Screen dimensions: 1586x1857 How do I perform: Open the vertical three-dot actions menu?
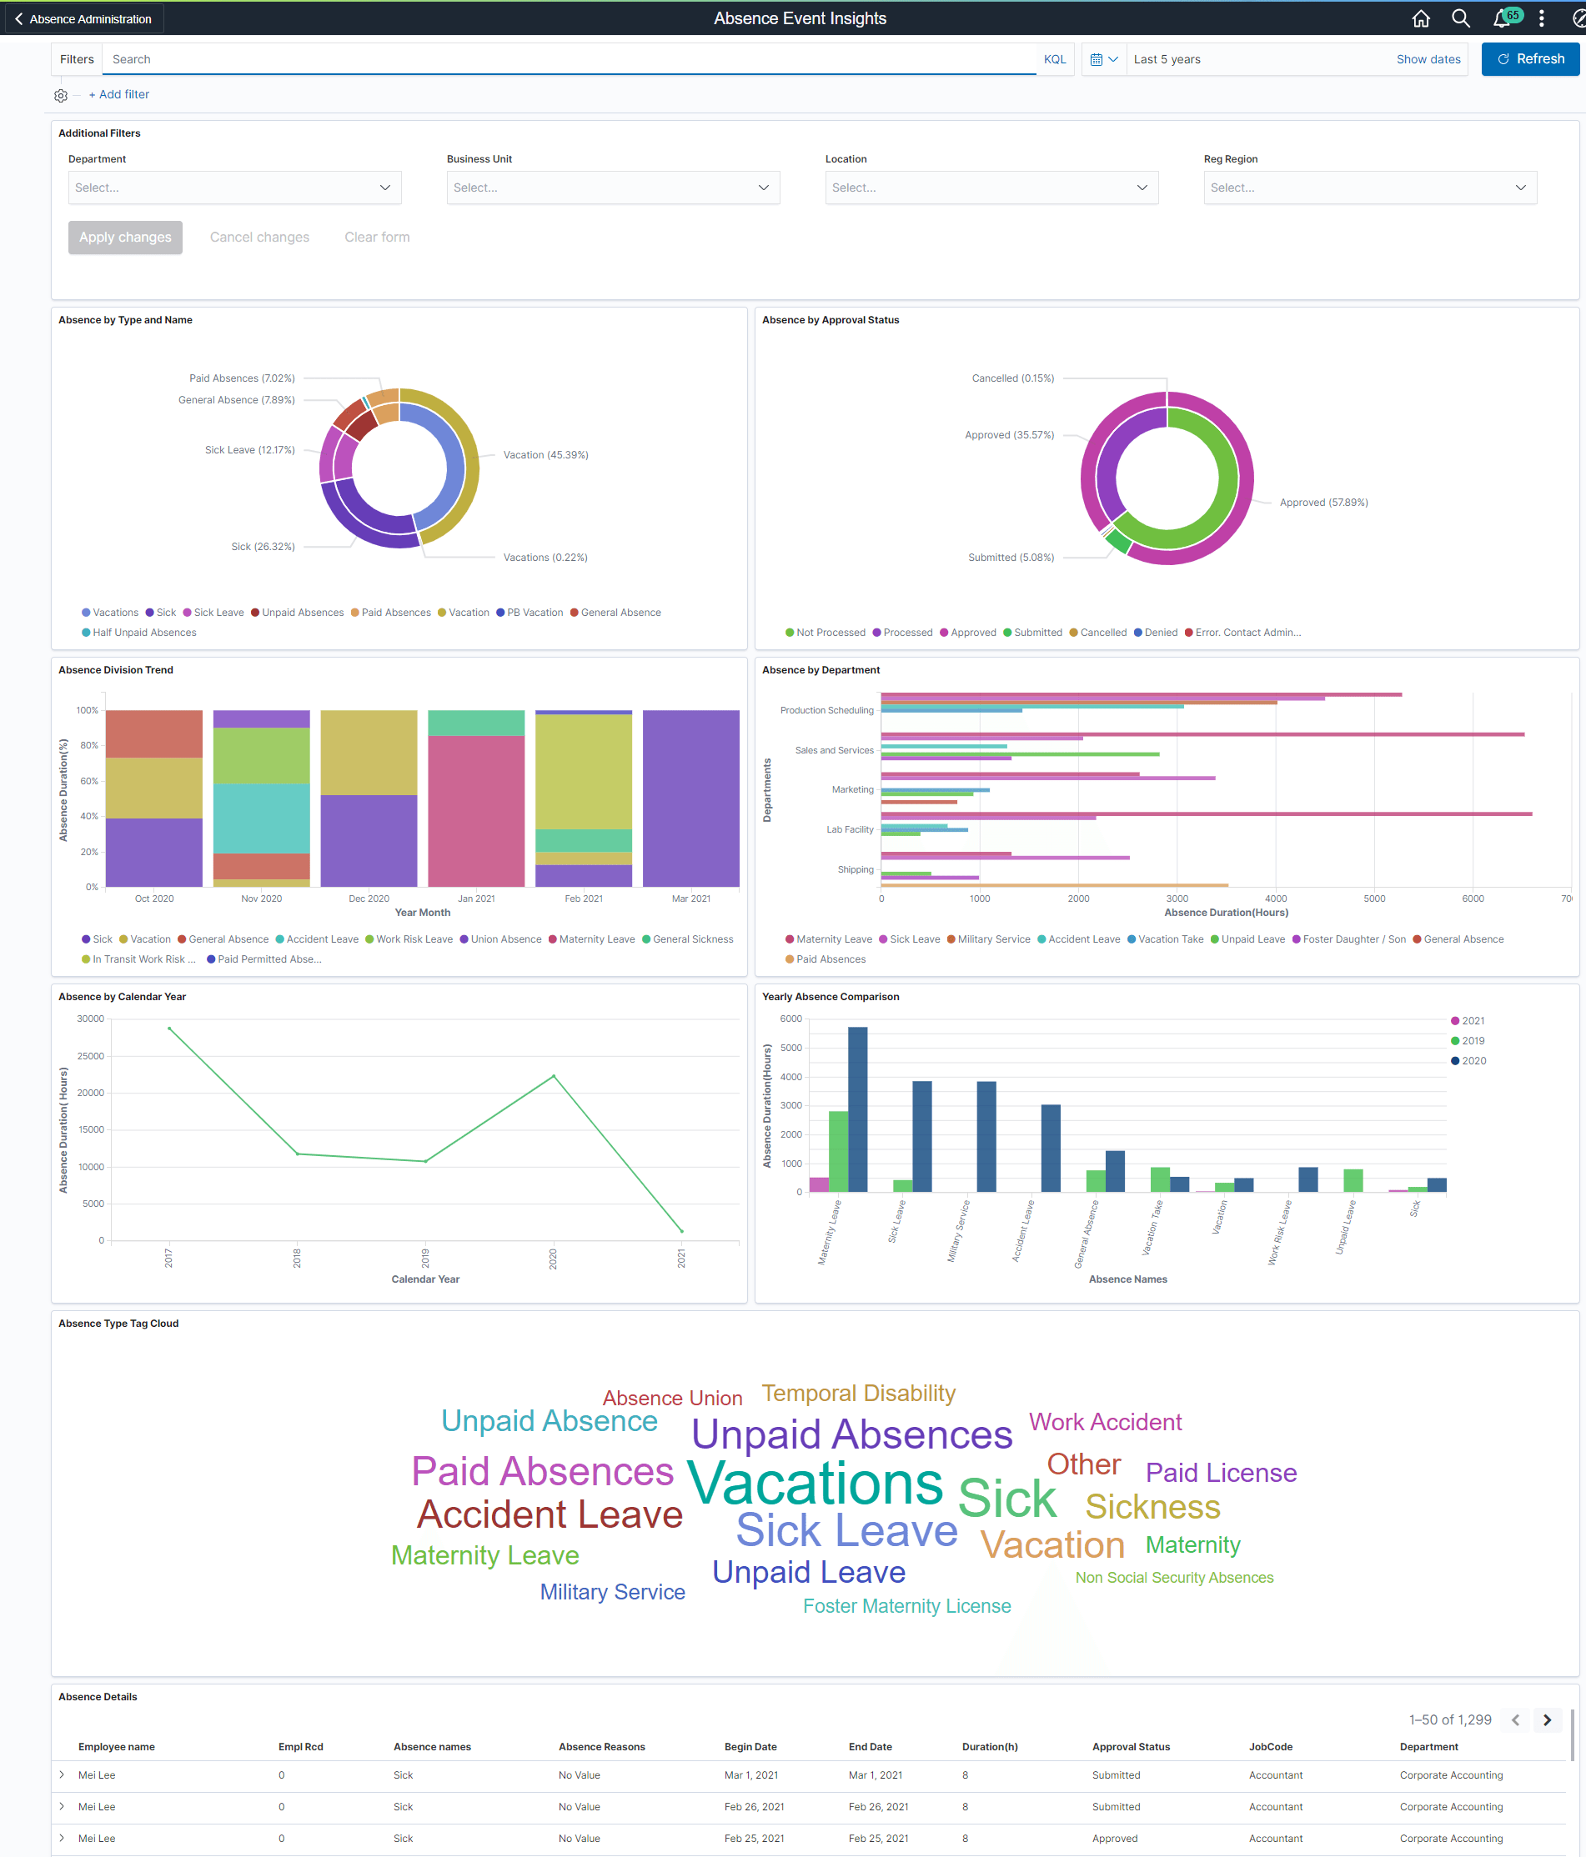(x=1540, y=18)
